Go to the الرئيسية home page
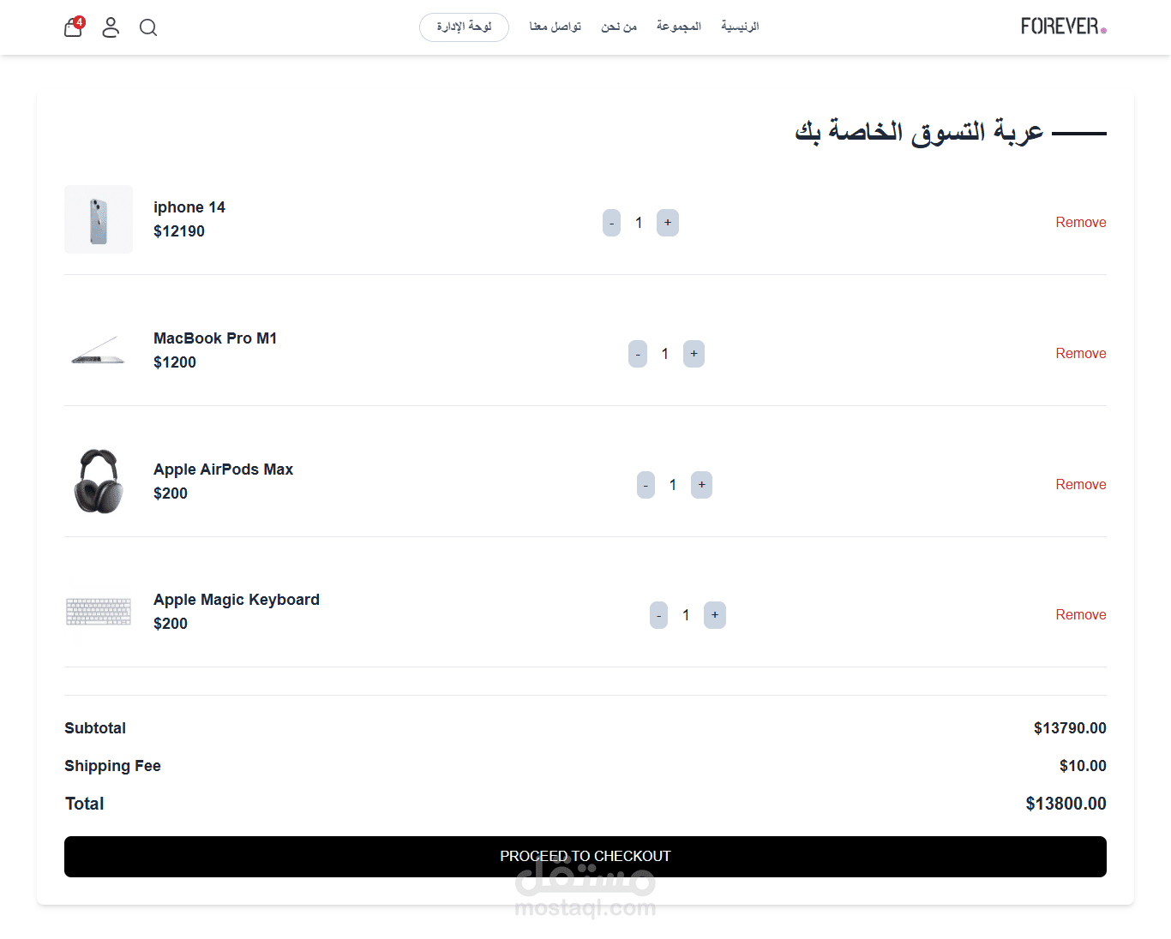Image resolution: width=1171 pixels, height=939 pixels. coord(740,27)
